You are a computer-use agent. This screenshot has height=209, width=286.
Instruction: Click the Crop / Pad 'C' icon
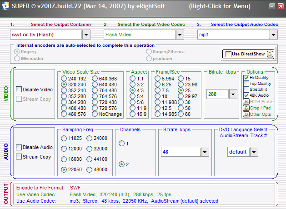click(x=246, y=108)
